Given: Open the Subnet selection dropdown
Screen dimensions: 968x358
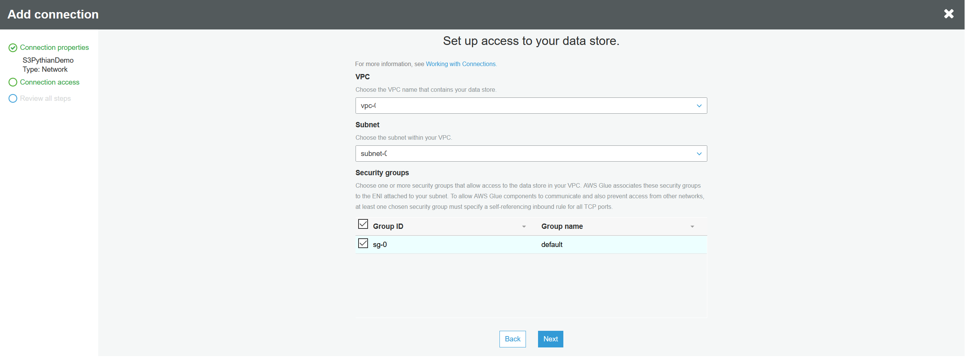Looking at the screenshot, I should click(x=529, y=154).
